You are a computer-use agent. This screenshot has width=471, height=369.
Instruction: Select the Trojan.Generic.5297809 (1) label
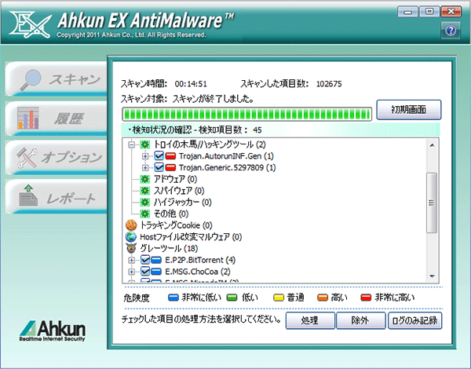228,168
